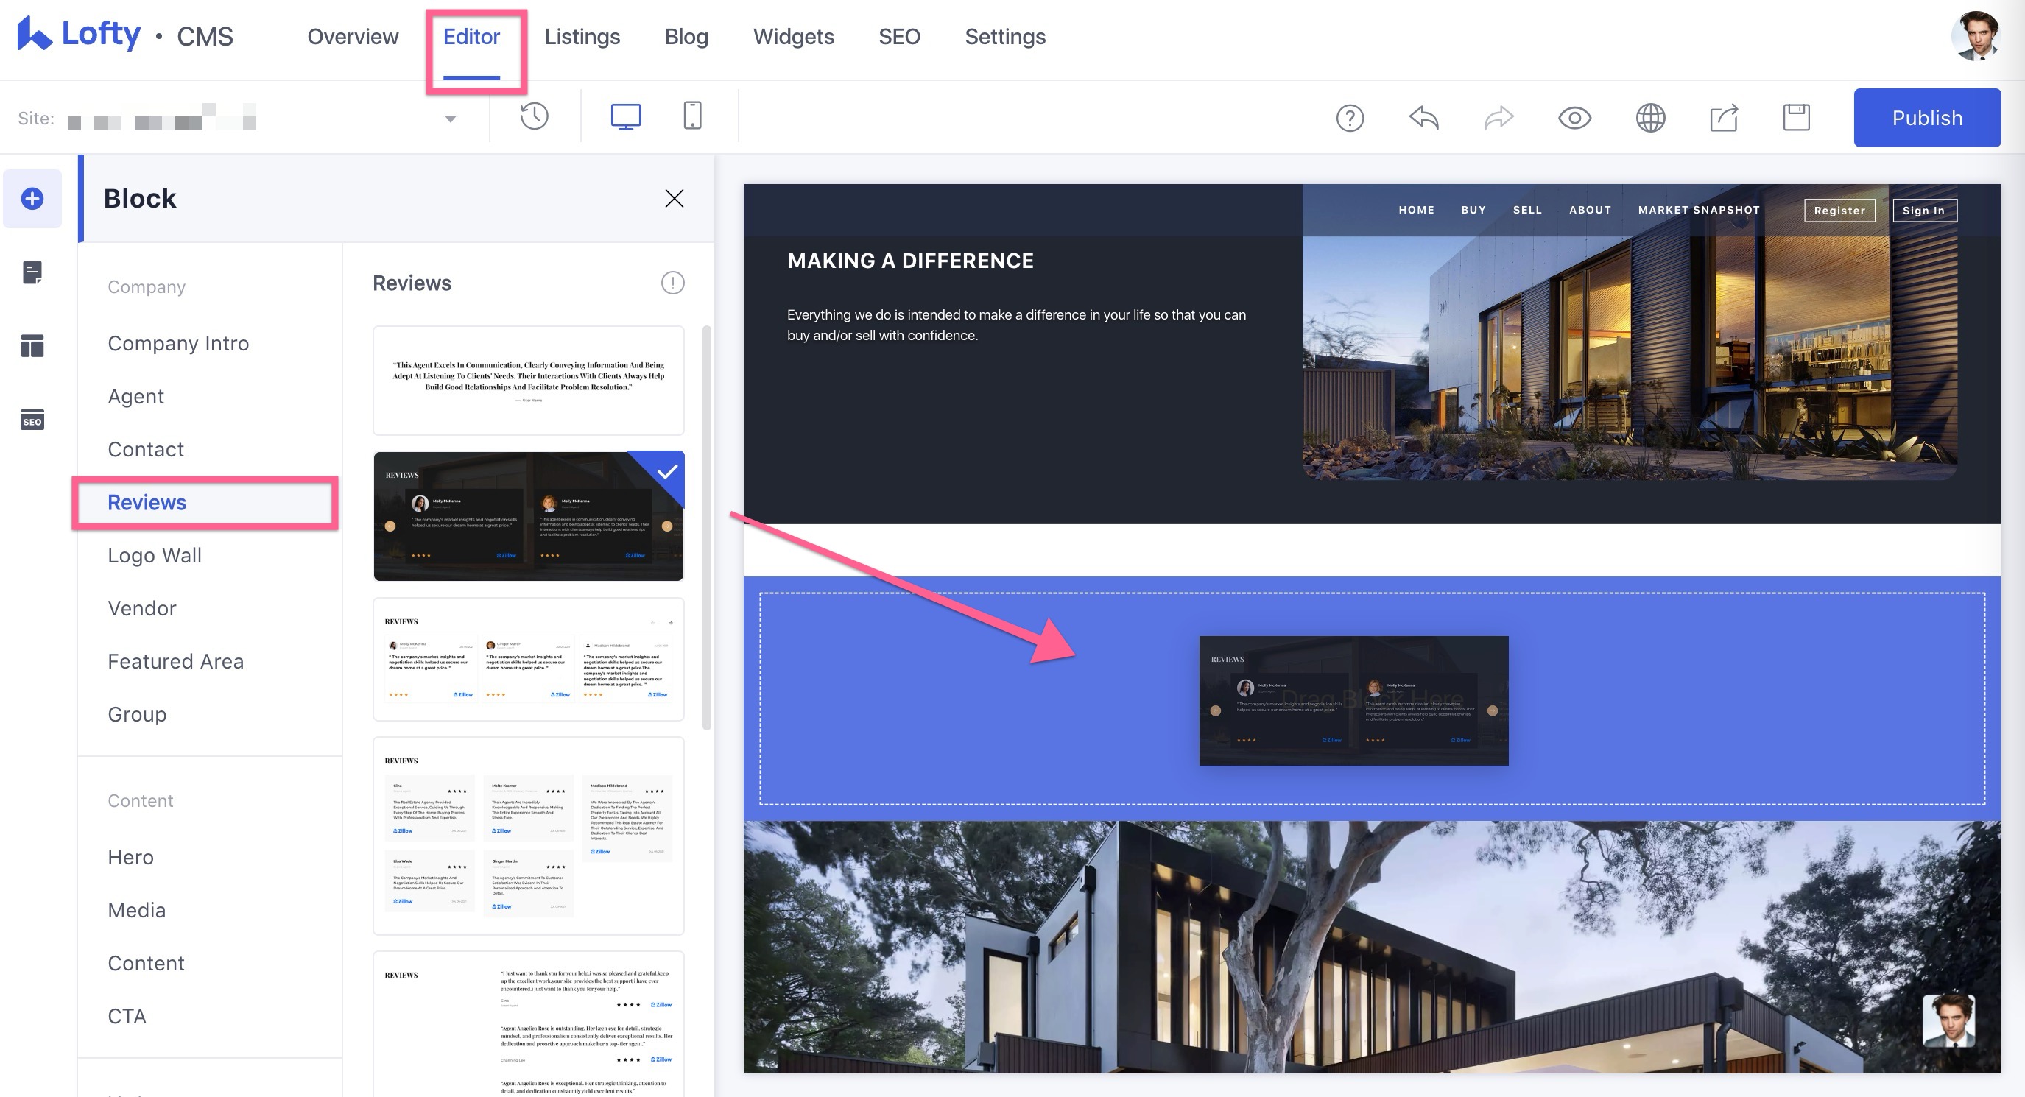Click HOME in site preview navigation

1416,210
